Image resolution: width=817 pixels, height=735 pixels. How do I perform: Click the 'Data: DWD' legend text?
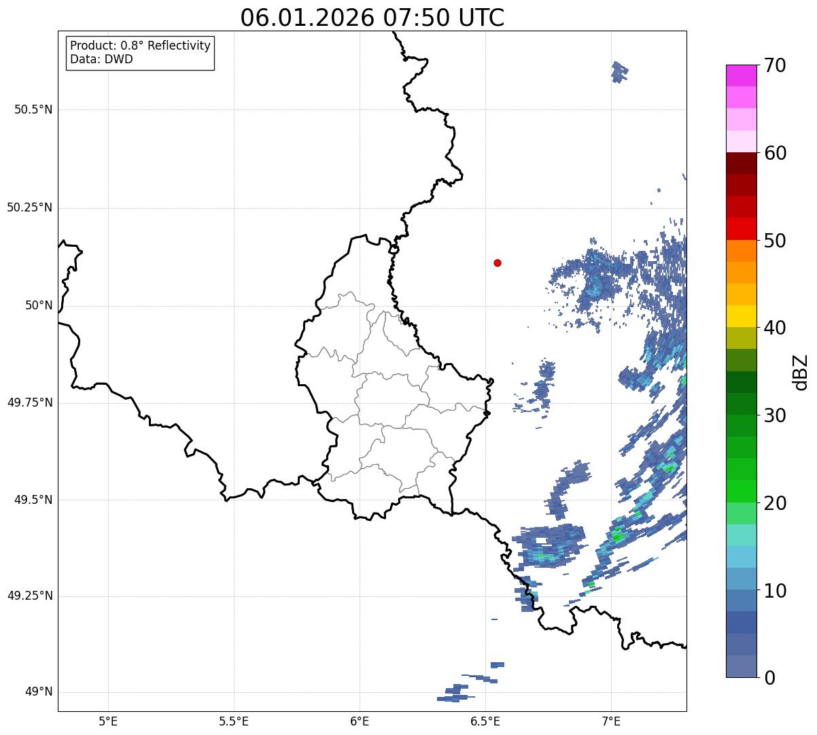point(101,59)
